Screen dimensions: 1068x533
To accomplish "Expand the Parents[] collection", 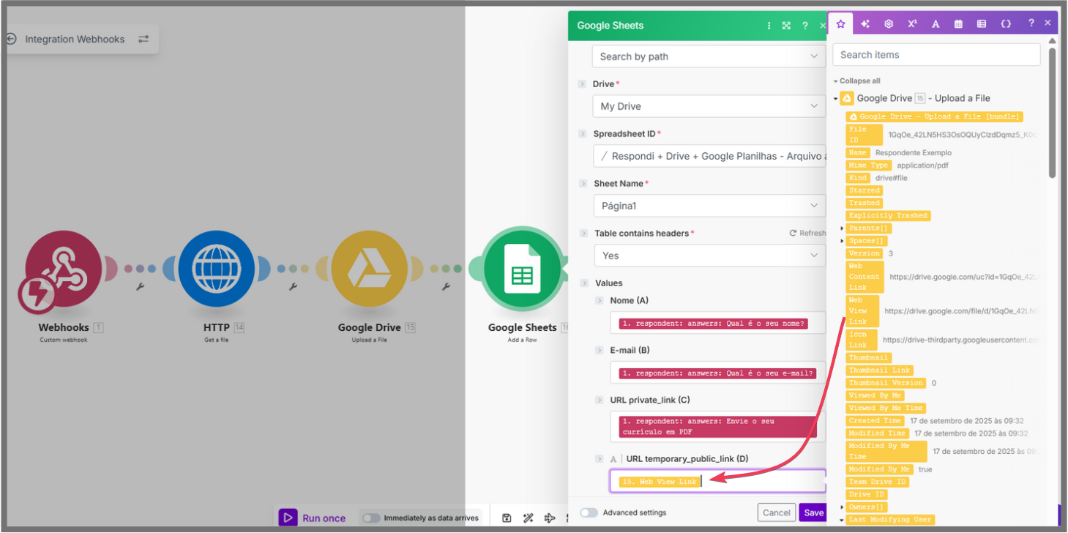I will click(842, 228).
